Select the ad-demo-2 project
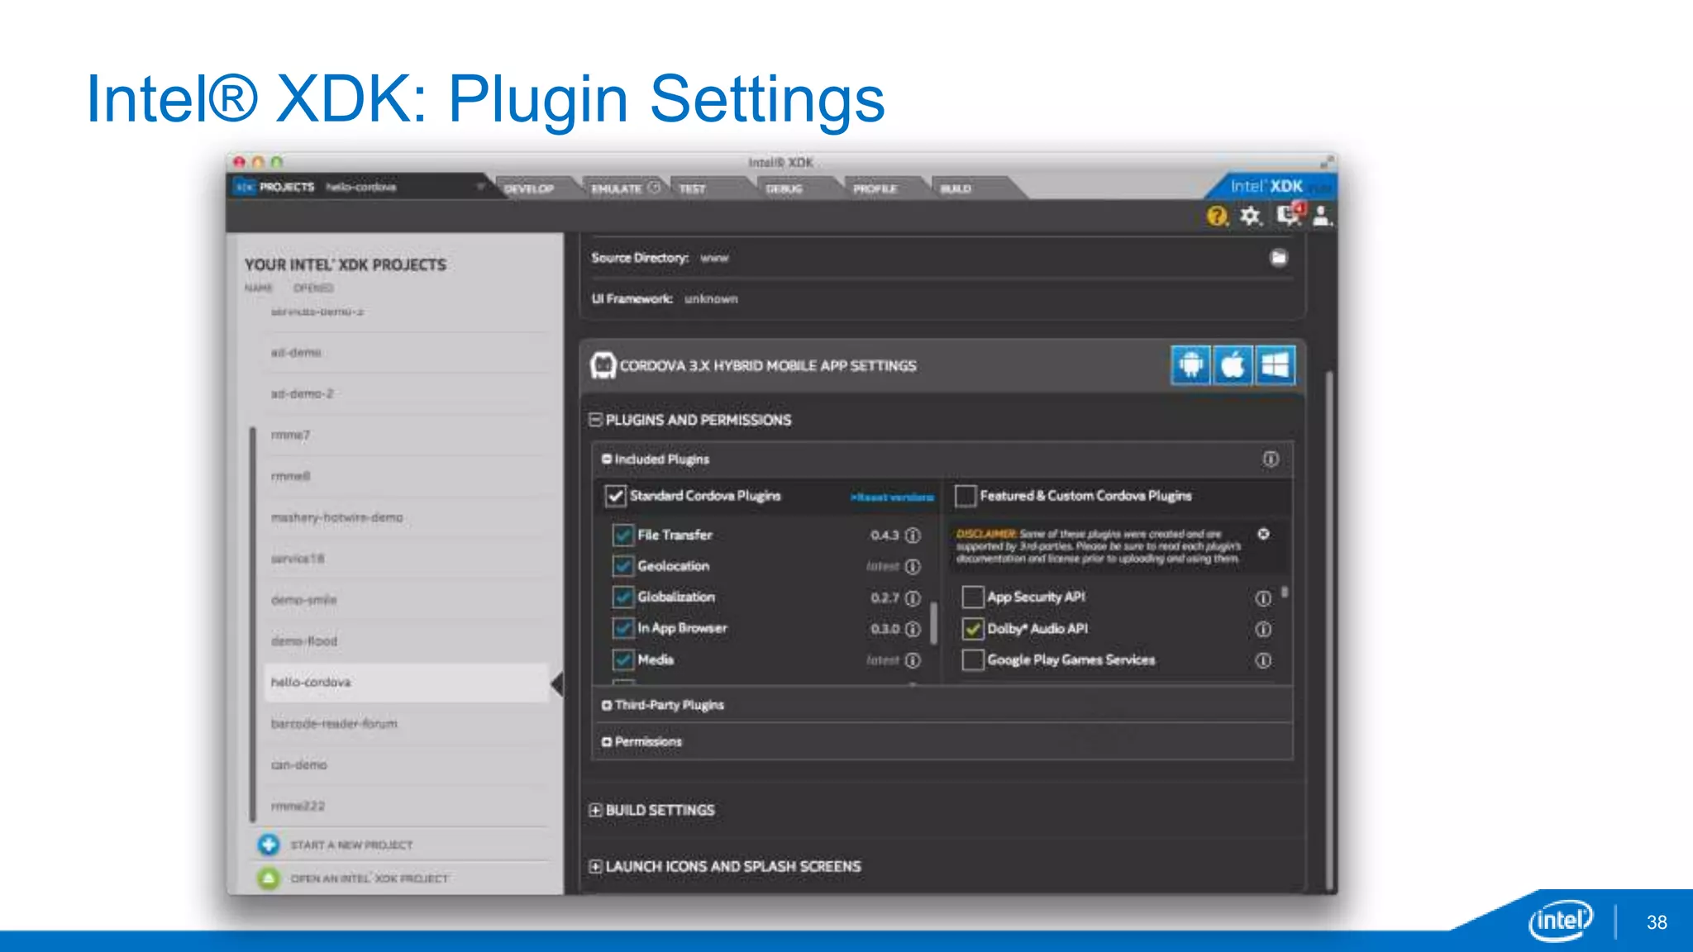The width and height of the screenshot is (1693, 952). [406, 393]
